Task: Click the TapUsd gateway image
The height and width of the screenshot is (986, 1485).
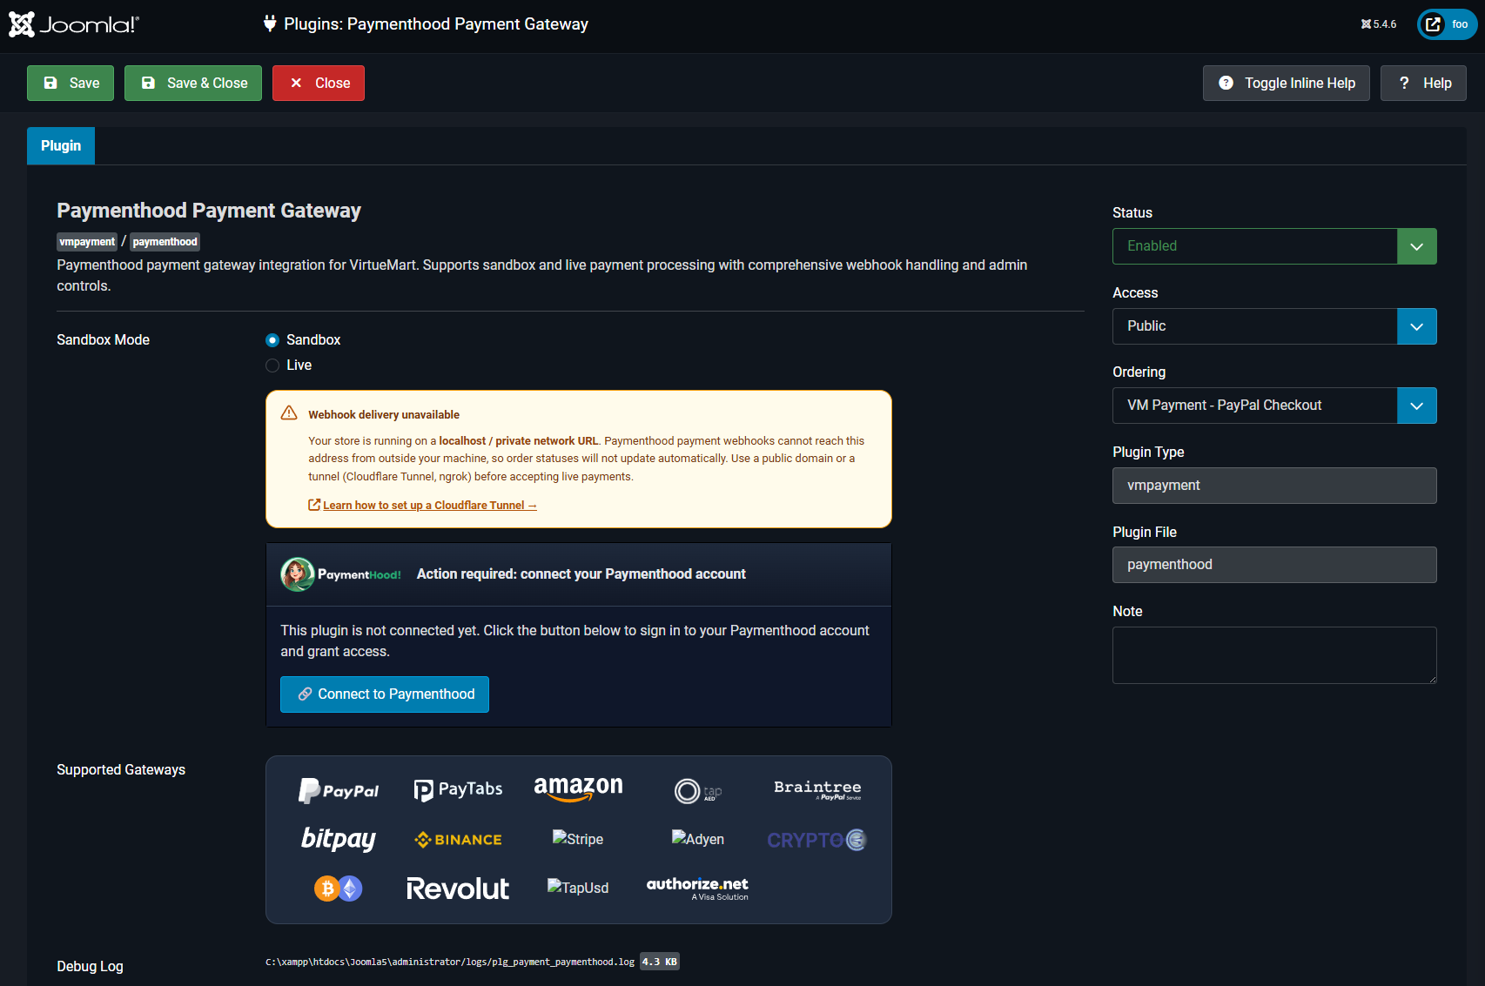Action: point(578,888)
